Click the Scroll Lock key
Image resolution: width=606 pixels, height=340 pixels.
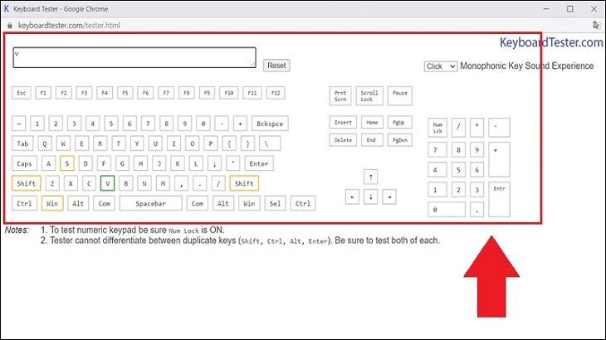tap(369, 96)
